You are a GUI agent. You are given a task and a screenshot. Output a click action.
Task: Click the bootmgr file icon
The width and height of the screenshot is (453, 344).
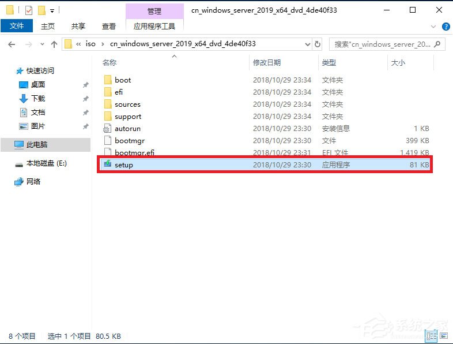107,141
